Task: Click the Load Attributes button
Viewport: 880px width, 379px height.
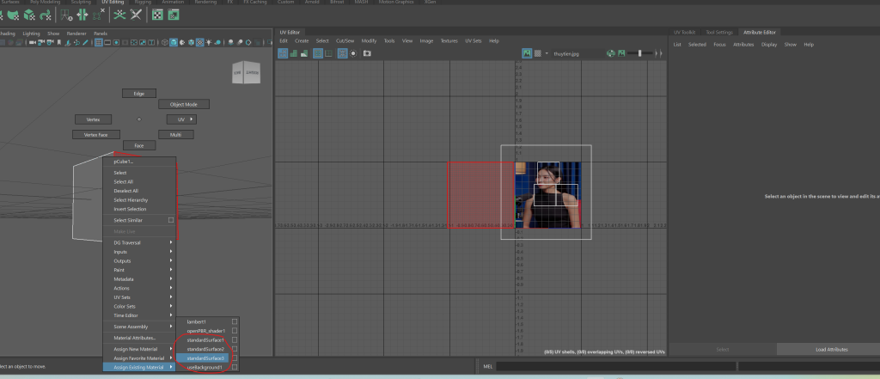Action: (830, 350)
